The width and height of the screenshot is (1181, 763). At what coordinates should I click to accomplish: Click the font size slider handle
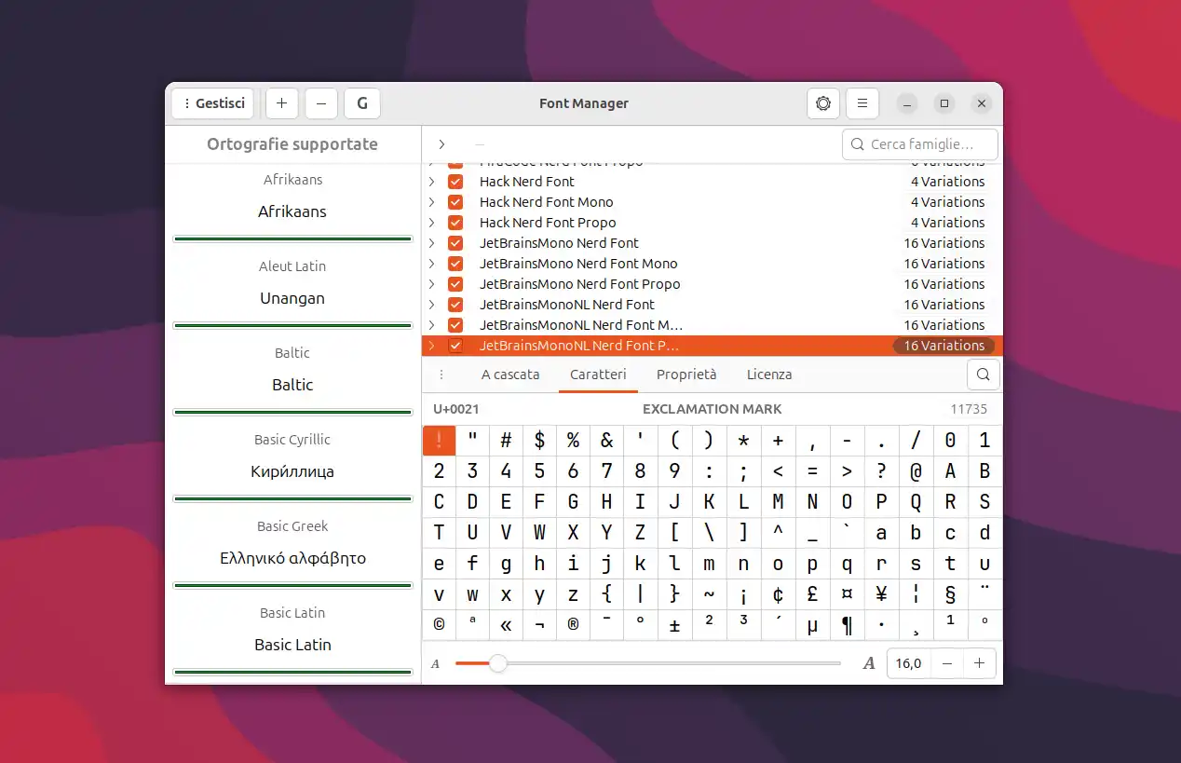coord(498,663)
